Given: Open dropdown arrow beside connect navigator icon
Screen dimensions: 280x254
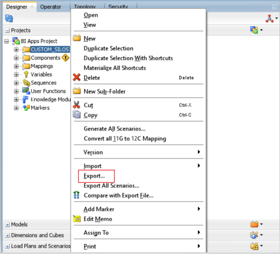Looking at the screenshot, I should click(277, 18).
